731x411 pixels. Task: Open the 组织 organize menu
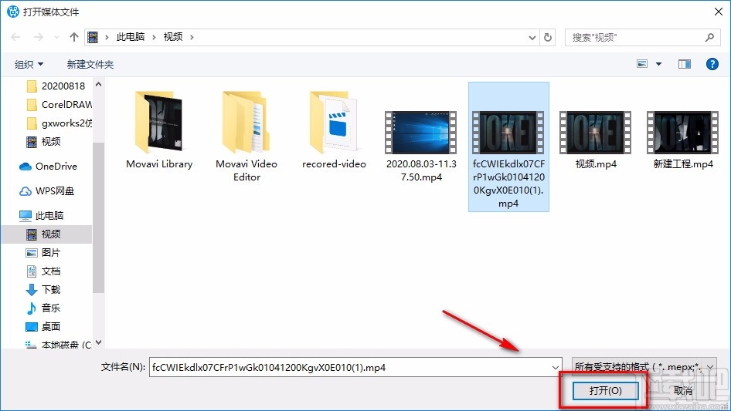[29, 64]
